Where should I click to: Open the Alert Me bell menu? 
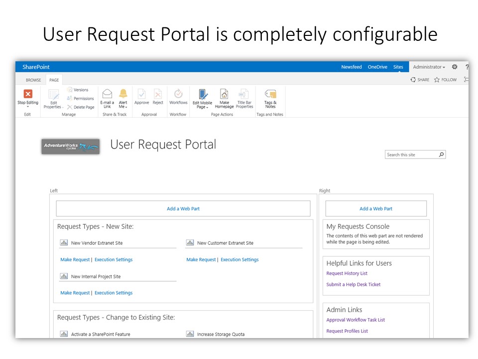pyautogui.click(x=123, y=99)
